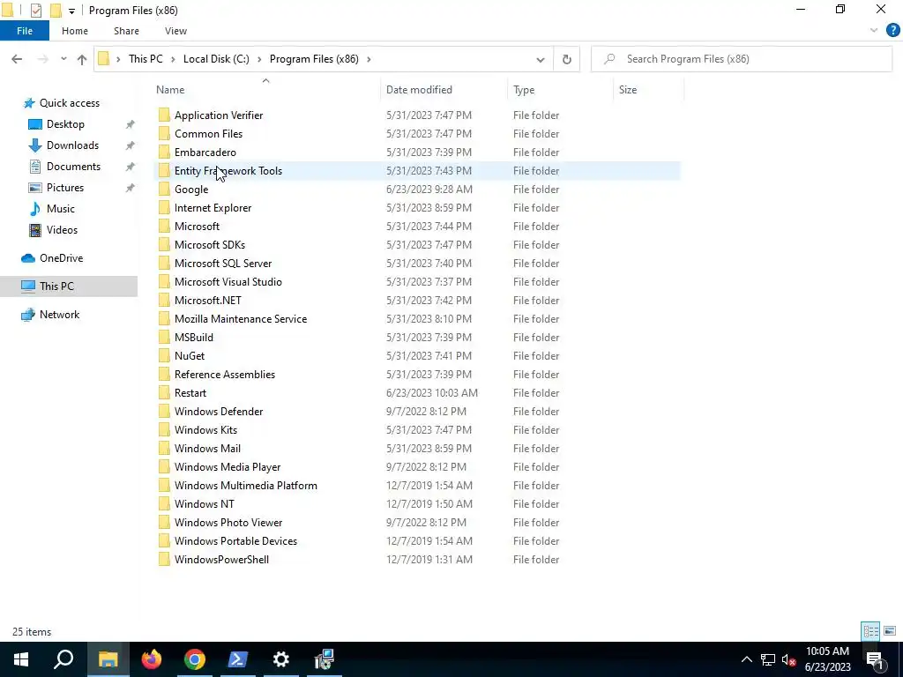The image size is (903, 677).
Task: Select the Google folder icon
Action: click(164, 190)
